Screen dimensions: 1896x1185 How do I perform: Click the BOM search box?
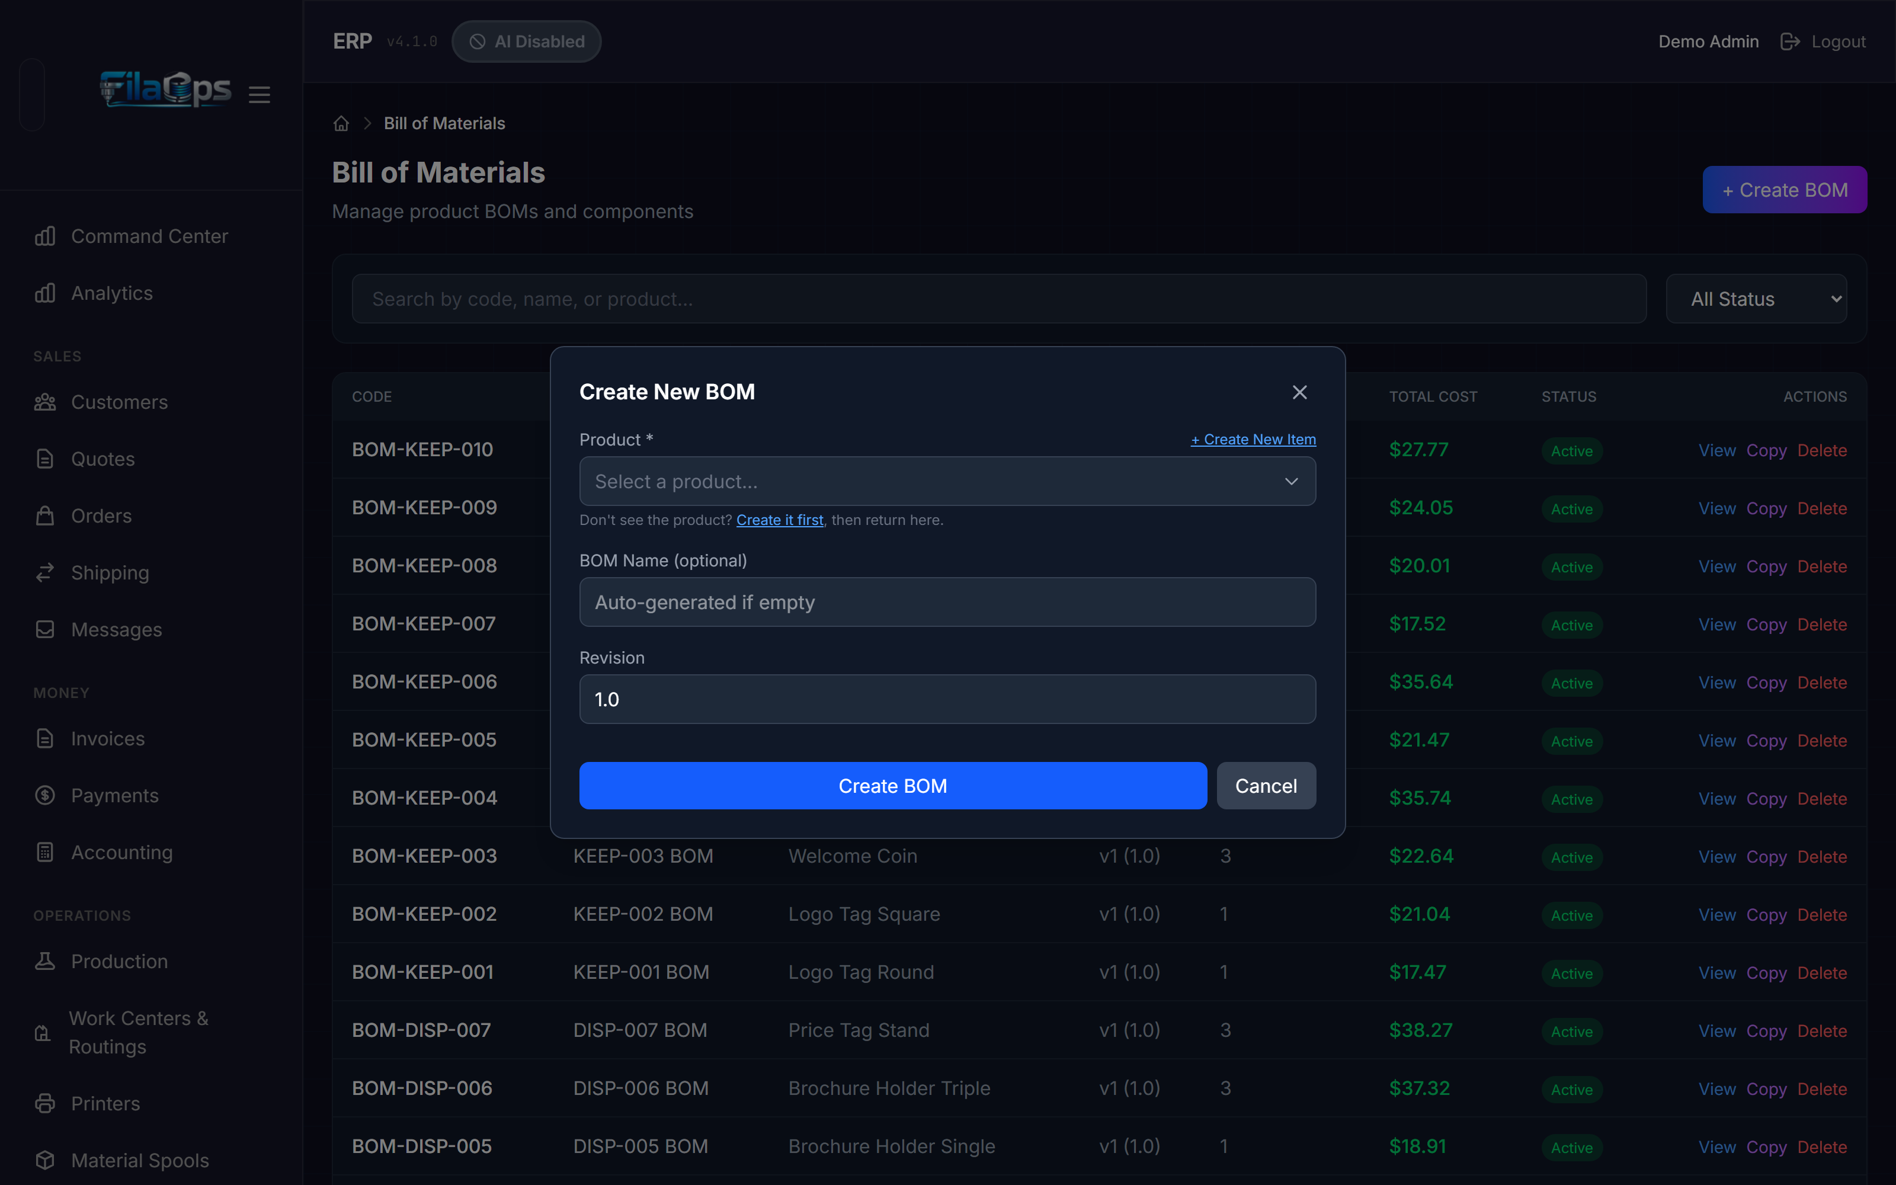pos(999,299)
